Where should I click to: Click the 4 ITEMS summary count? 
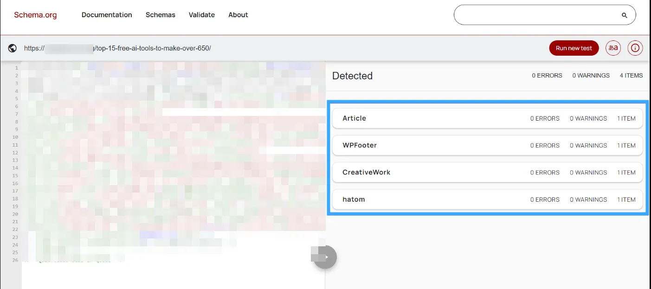[631, 76]
